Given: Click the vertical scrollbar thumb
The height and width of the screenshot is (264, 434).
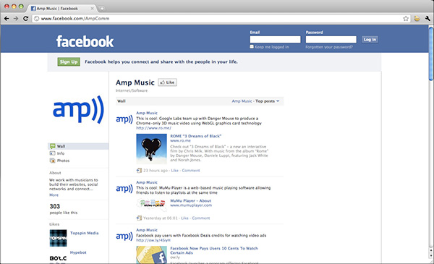Looking at the screenshot, I should (430, 54).
